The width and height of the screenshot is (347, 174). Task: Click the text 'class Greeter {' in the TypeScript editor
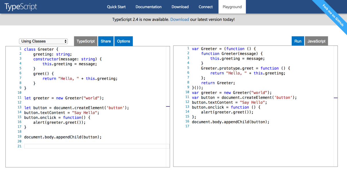[41, 49]
